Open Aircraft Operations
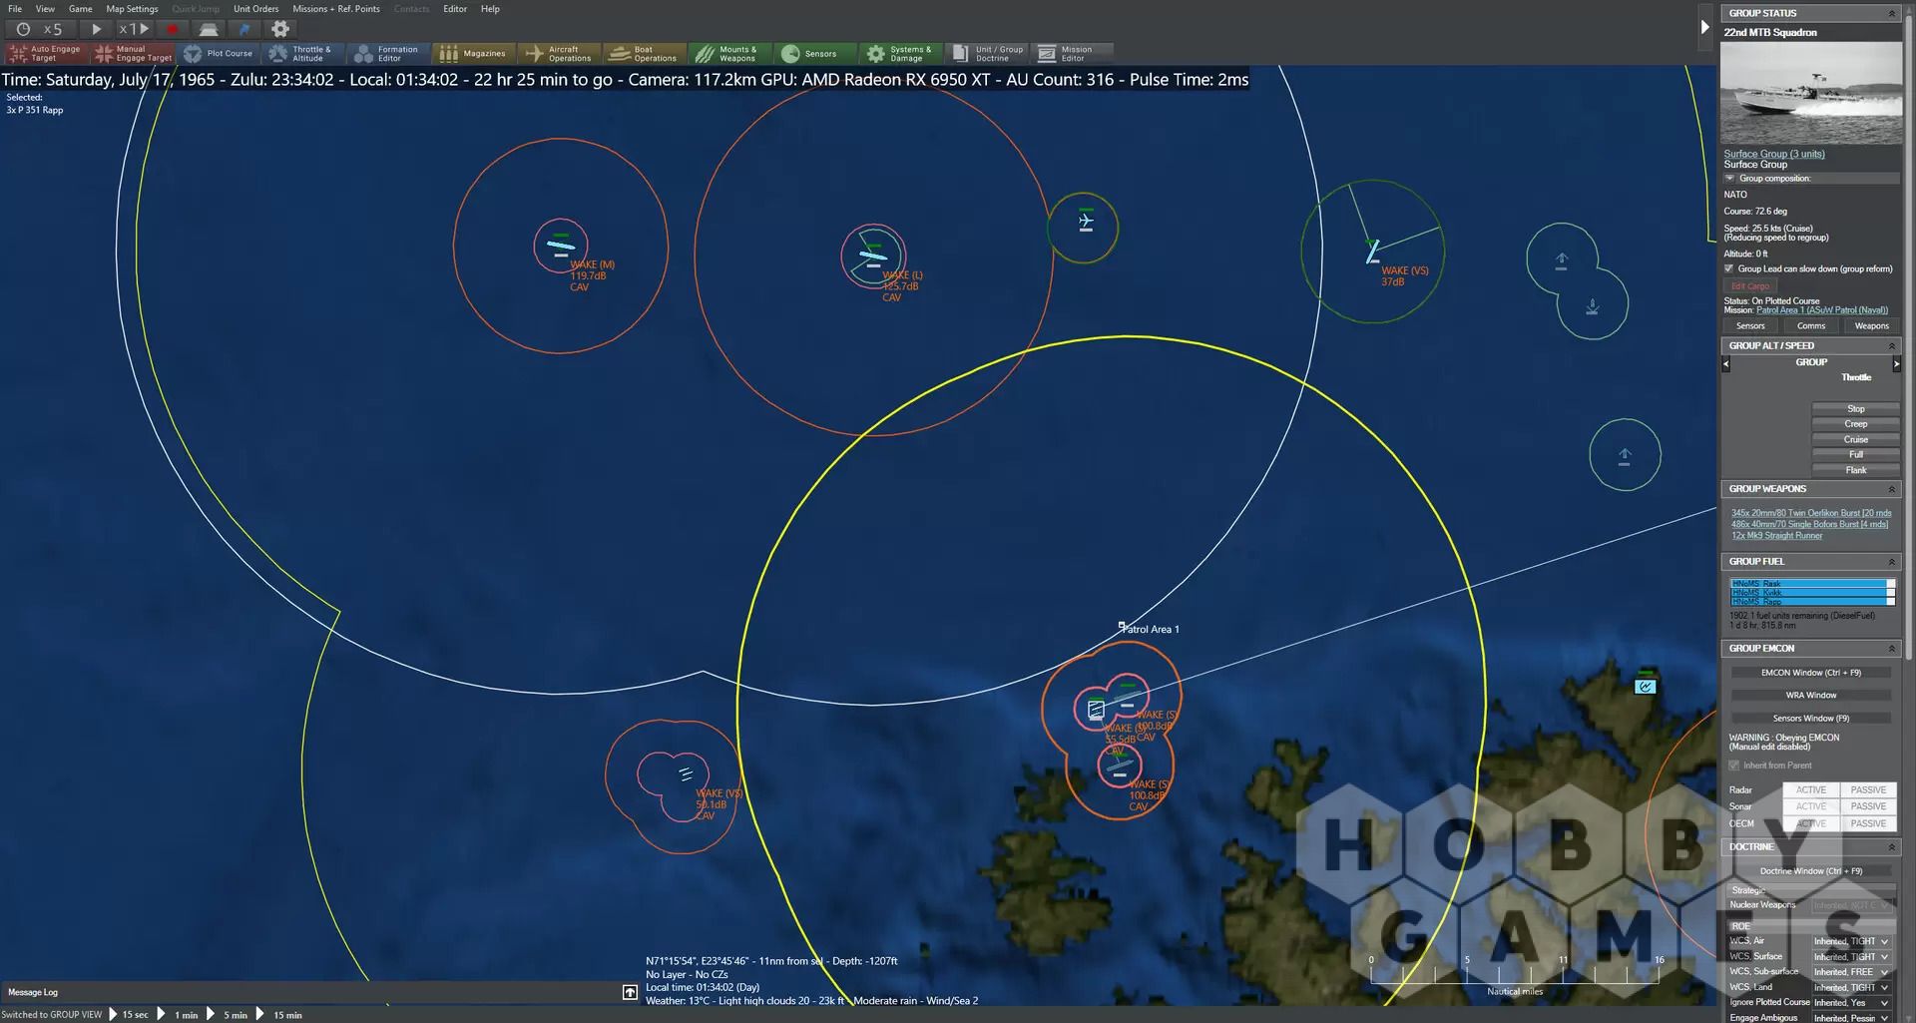This screenshot has height=1023, width=1916. [559, 54]
